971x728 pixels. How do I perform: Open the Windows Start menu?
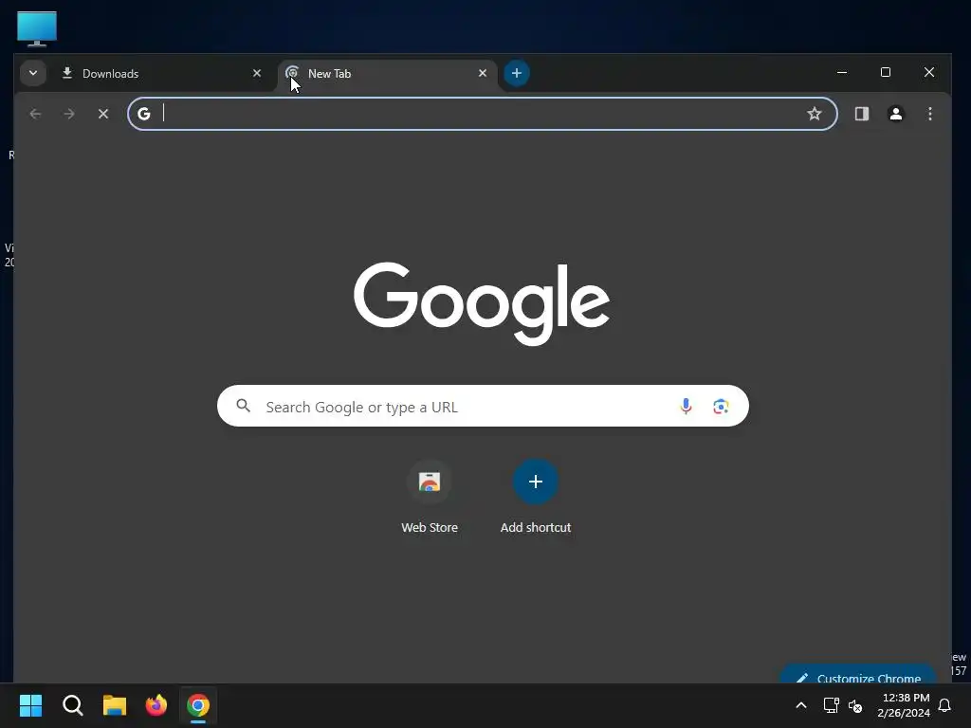coord(30,705)
